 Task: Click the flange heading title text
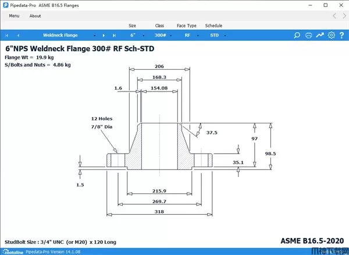click(x=80, y=48)
